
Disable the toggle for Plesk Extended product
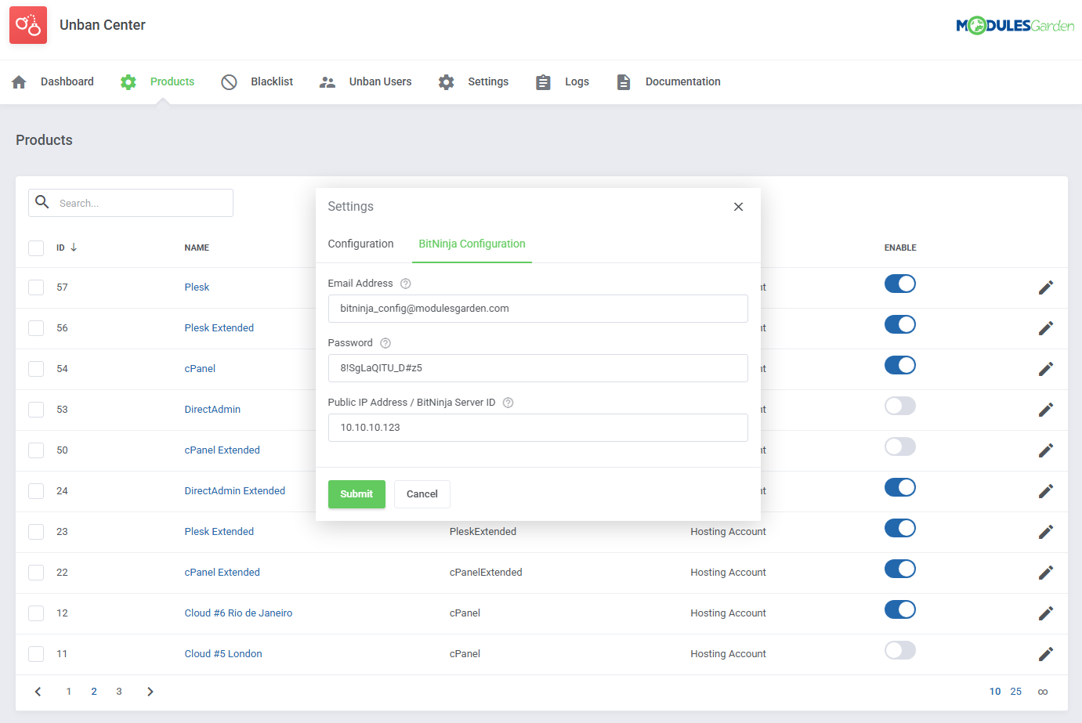point(899,324)
